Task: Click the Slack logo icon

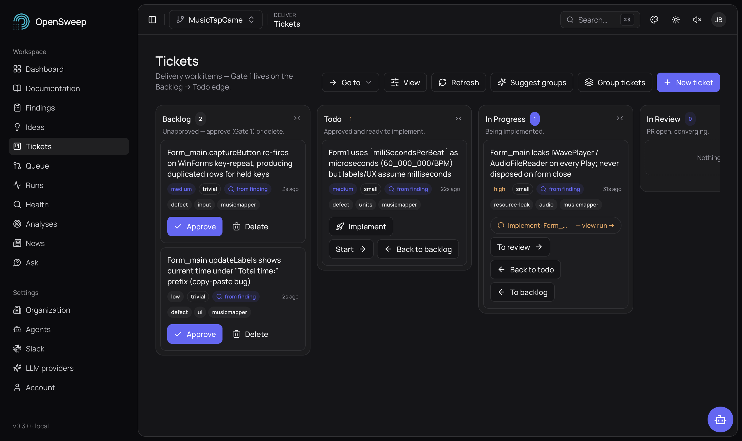Action: [x=17, y=348]
